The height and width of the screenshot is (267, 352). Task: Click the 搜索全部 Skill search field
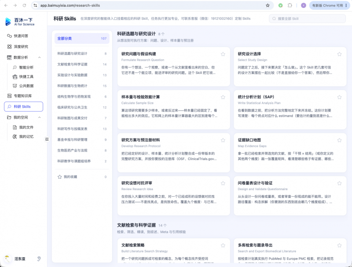pyautogui.click(x=307, y=18)
